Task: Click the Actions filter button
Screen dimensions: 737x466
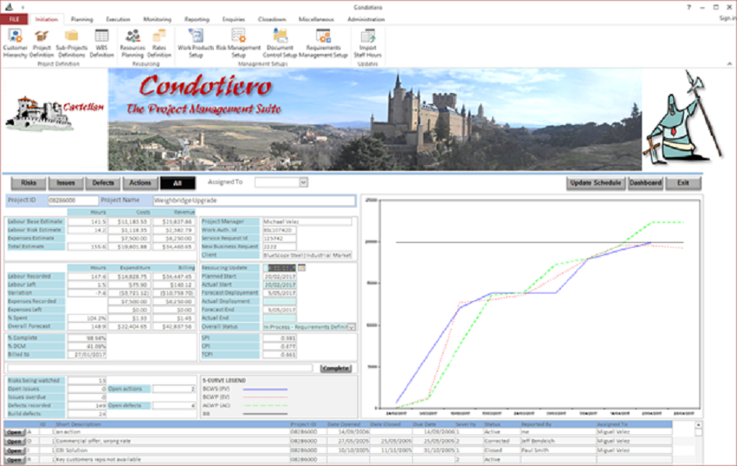Action: point(140,183)
